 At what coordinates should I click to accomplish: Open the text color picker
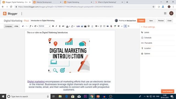tap(68, 26)
